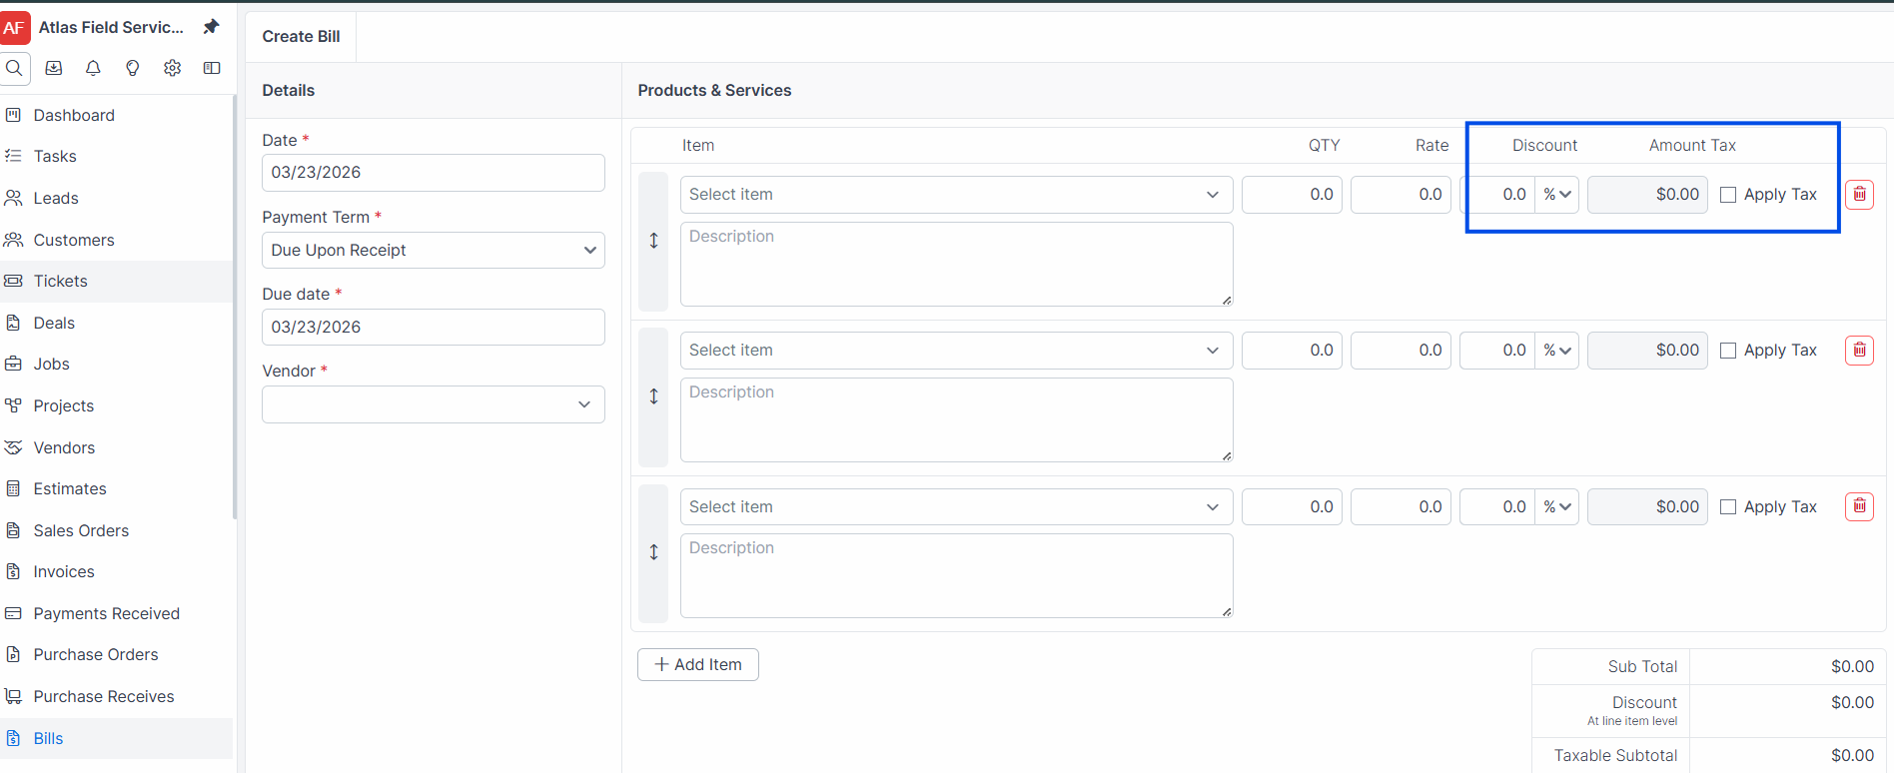Pin the sidebar with the pushpin icon
Screen dimensions: 1894x773
click(x=211, y=27)
